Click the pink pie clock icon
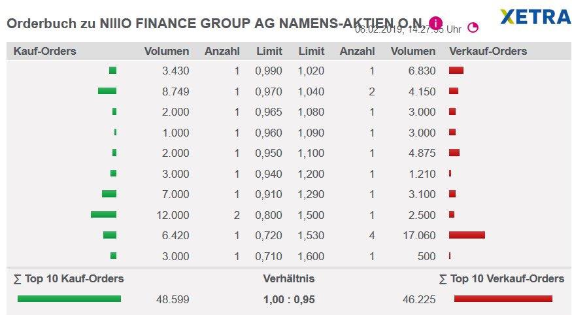572x315 pixels. pyautogui.click(x=473, y=27)
